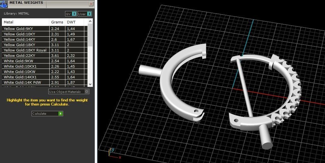Click the Grams column header

(x=57, y=22)
